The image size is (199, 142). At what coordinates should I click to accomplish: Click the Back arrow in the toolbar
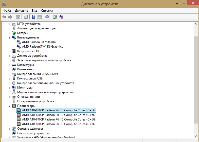click(x=4, y=17)
